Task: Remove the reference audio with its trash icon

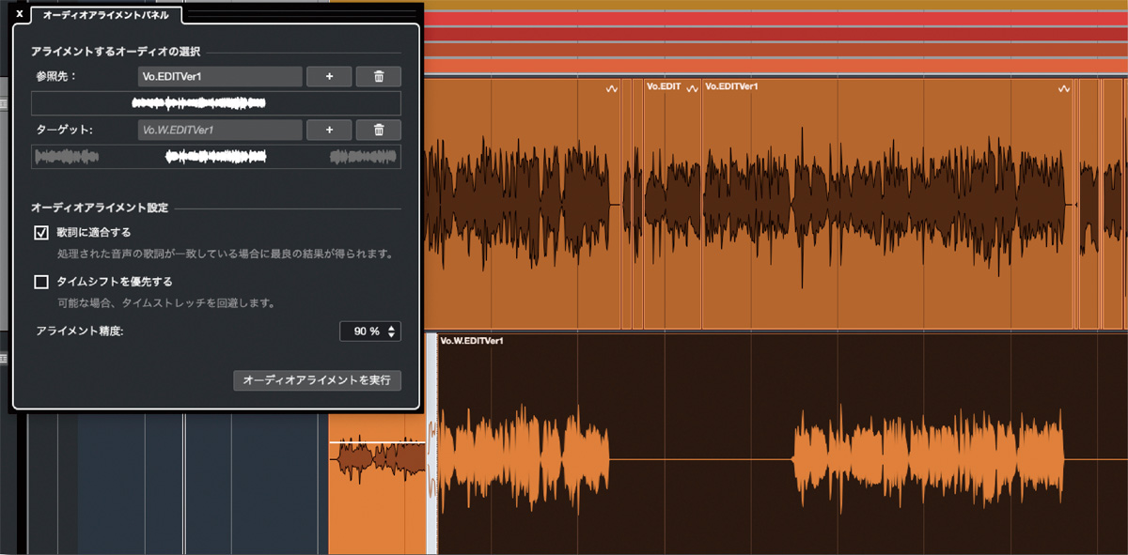Action: (x=379, y=77)
